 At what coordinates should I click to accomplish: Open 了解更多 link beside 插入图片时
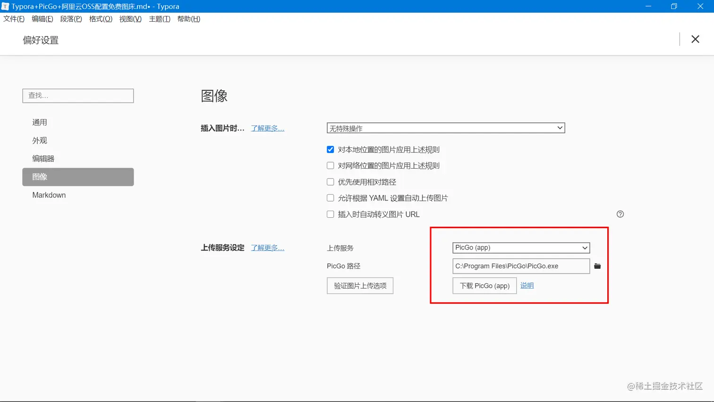267,128
